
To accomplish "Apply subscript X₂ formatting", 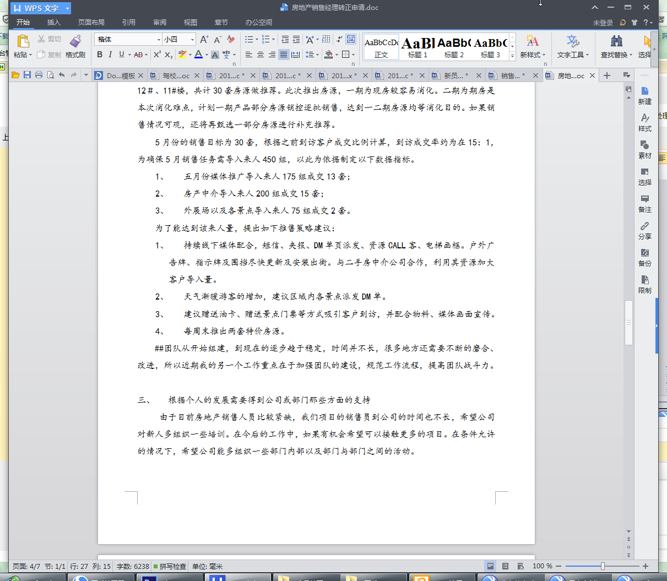I will [169, 55].
